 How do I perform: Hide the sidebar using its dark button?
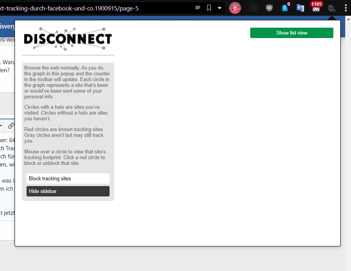[x=68, y=191]
